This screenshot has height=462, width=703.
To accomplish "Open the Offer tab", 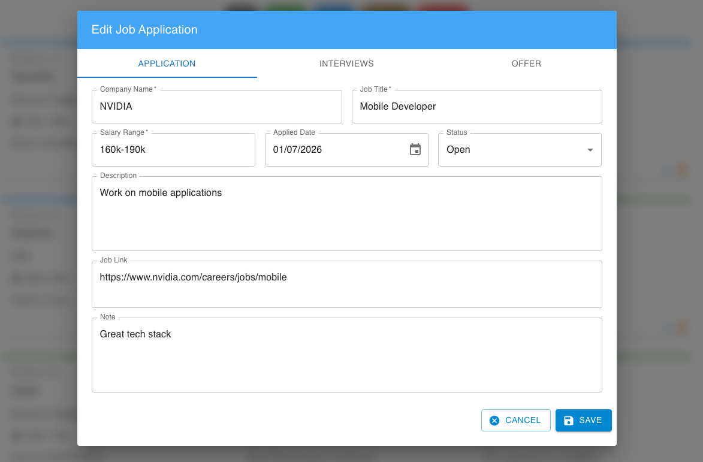I will tap(526, 64).
